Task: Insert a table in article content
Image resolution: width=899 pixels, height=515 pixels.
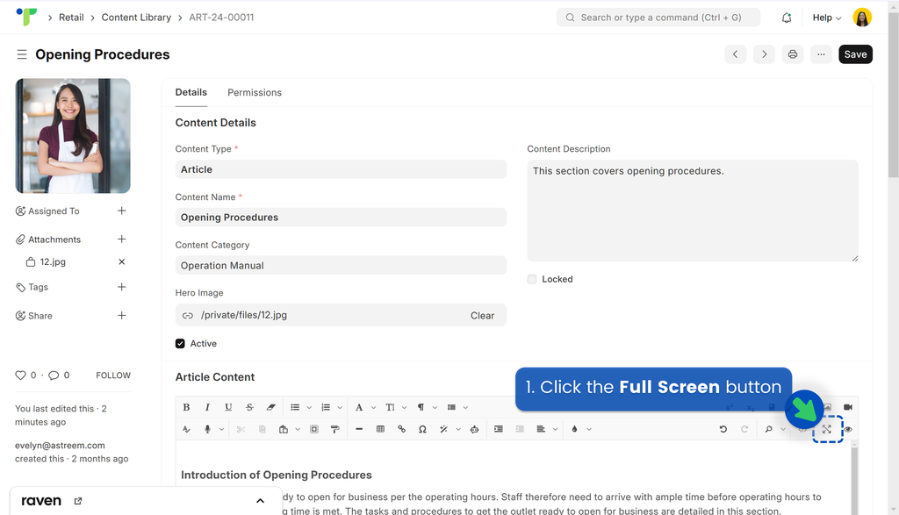Action: click(x=380, y=429)
